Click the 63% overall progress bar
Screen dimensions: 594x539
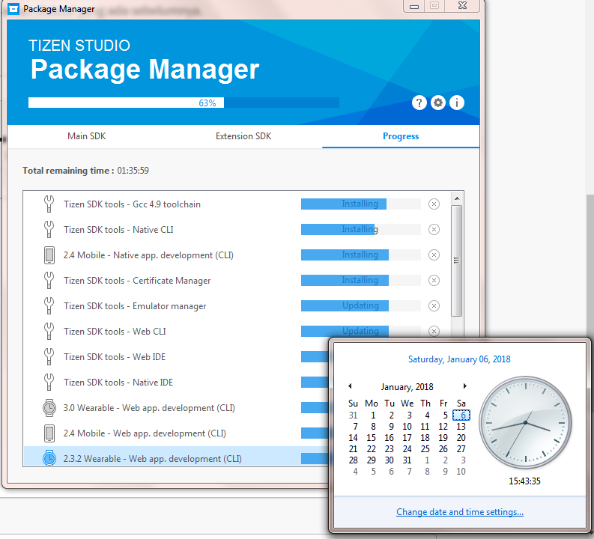tap(184, 103)
